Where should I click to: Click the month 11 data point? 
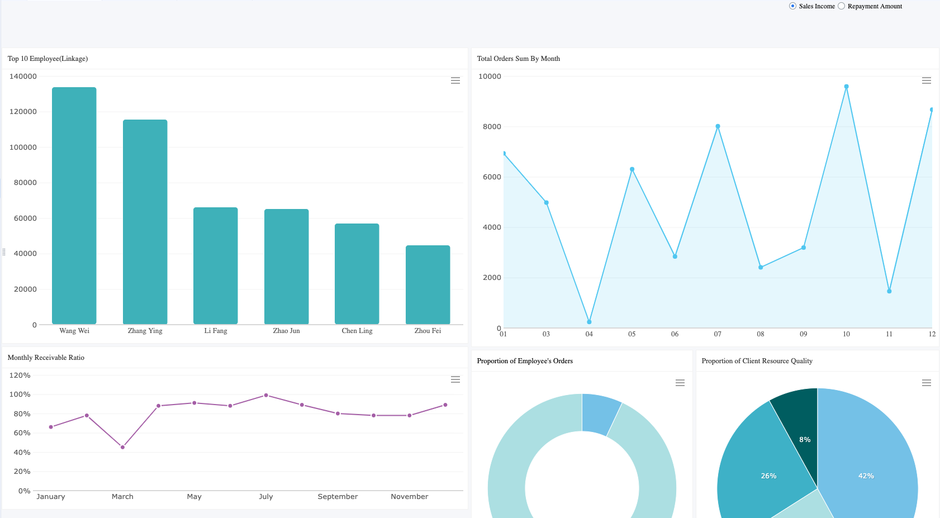click(889, 291)
